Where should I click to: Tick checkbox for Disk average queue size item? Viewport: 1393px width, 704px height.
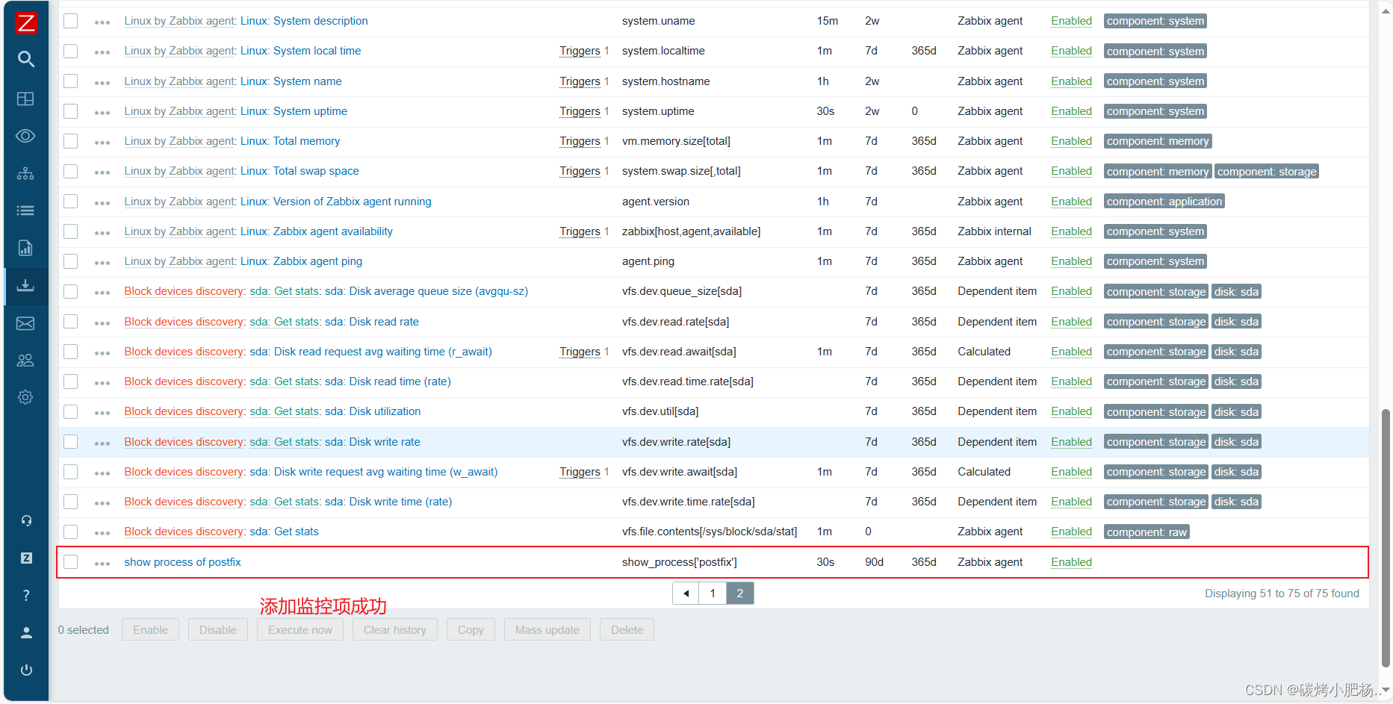[71, 291]
